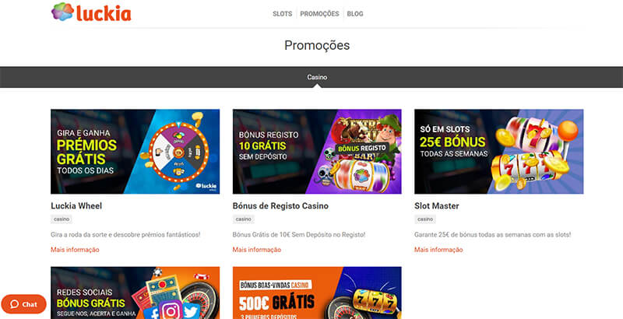The width and height of the screenshot is (623, 319).
Task: Click casino tag under Slot Master
Action: [x=425, y=219]
